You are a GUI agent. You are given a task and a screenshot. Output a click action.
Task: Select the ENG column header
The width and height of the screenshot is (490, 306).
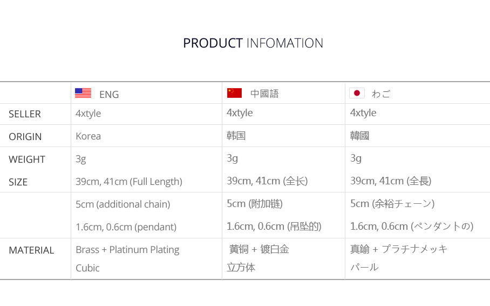109,94
